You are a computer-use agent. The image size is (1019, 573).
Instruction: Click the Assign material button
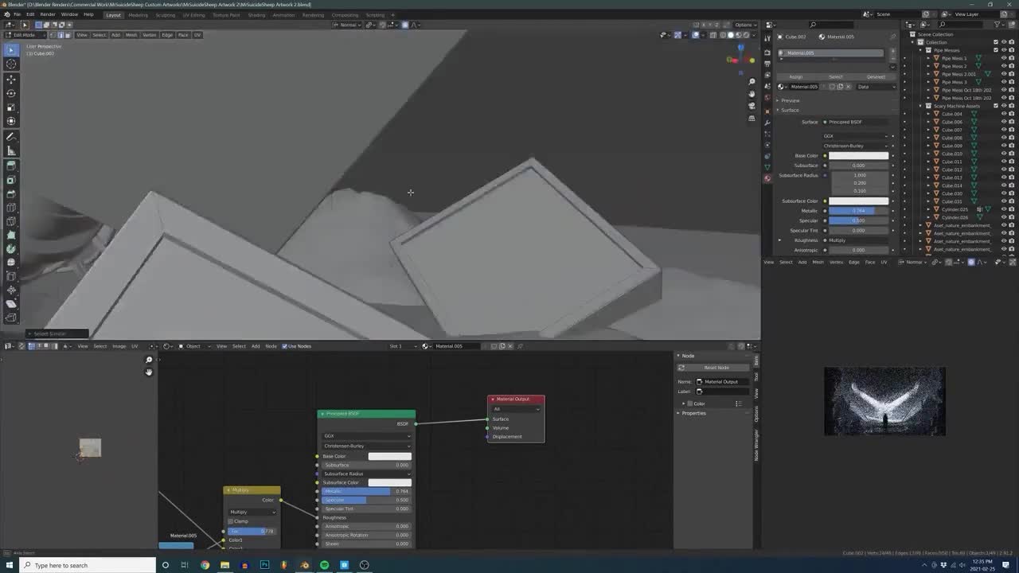click(x=795, y=76)
